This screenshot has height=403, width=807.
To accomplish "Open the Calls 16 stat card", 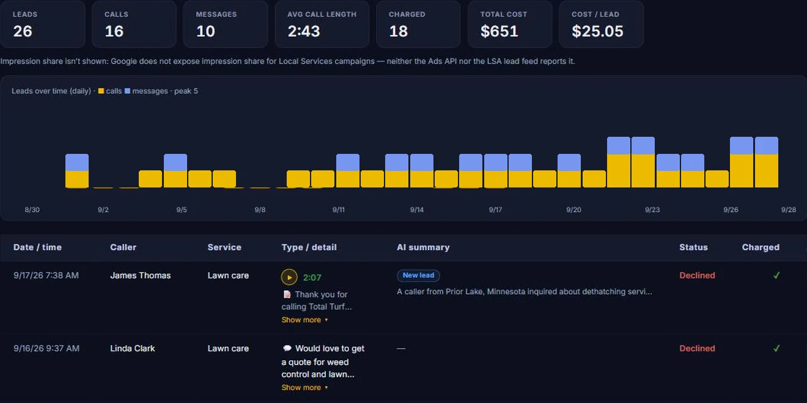I will (134, 24).
